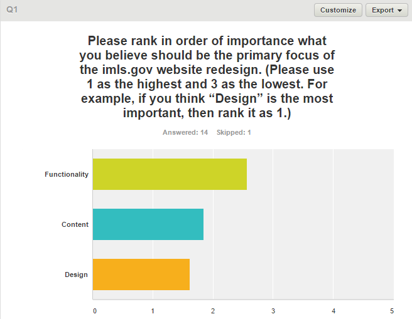Select the teal Content bar
This screenshot has height=319, width=412.
pyautogui.click(x=148, y=224)
